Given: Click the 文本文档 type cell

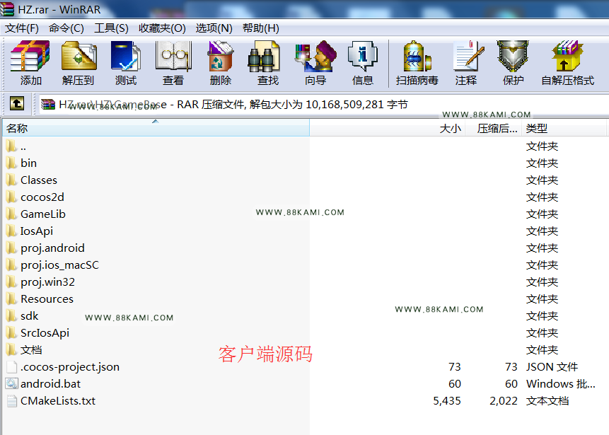Looking at the screenshot, I should [x=547, y=401].
